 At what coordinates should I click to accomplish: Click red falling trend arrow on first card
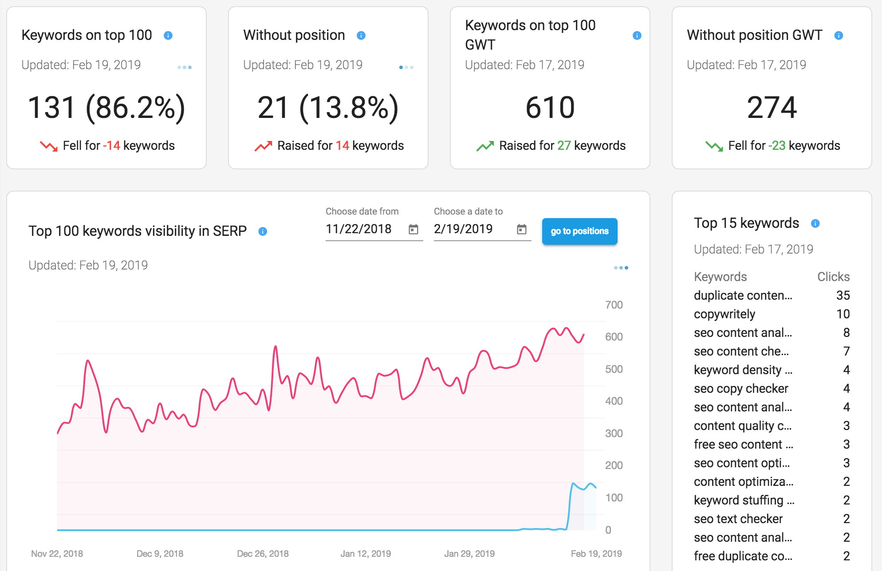[x=49, y=146]
